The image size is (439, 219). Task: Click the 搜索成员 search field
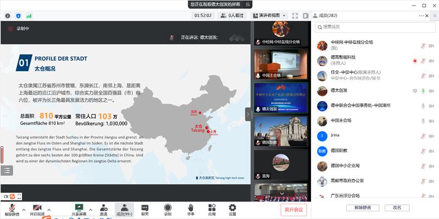pyautogui.click(x=373, y=26)
